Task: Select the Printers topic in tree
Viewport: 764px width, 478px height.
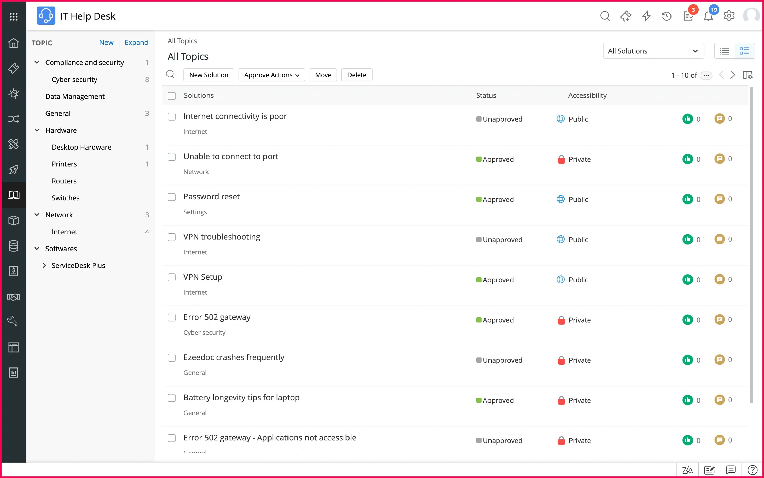Action: pos(64,164)
